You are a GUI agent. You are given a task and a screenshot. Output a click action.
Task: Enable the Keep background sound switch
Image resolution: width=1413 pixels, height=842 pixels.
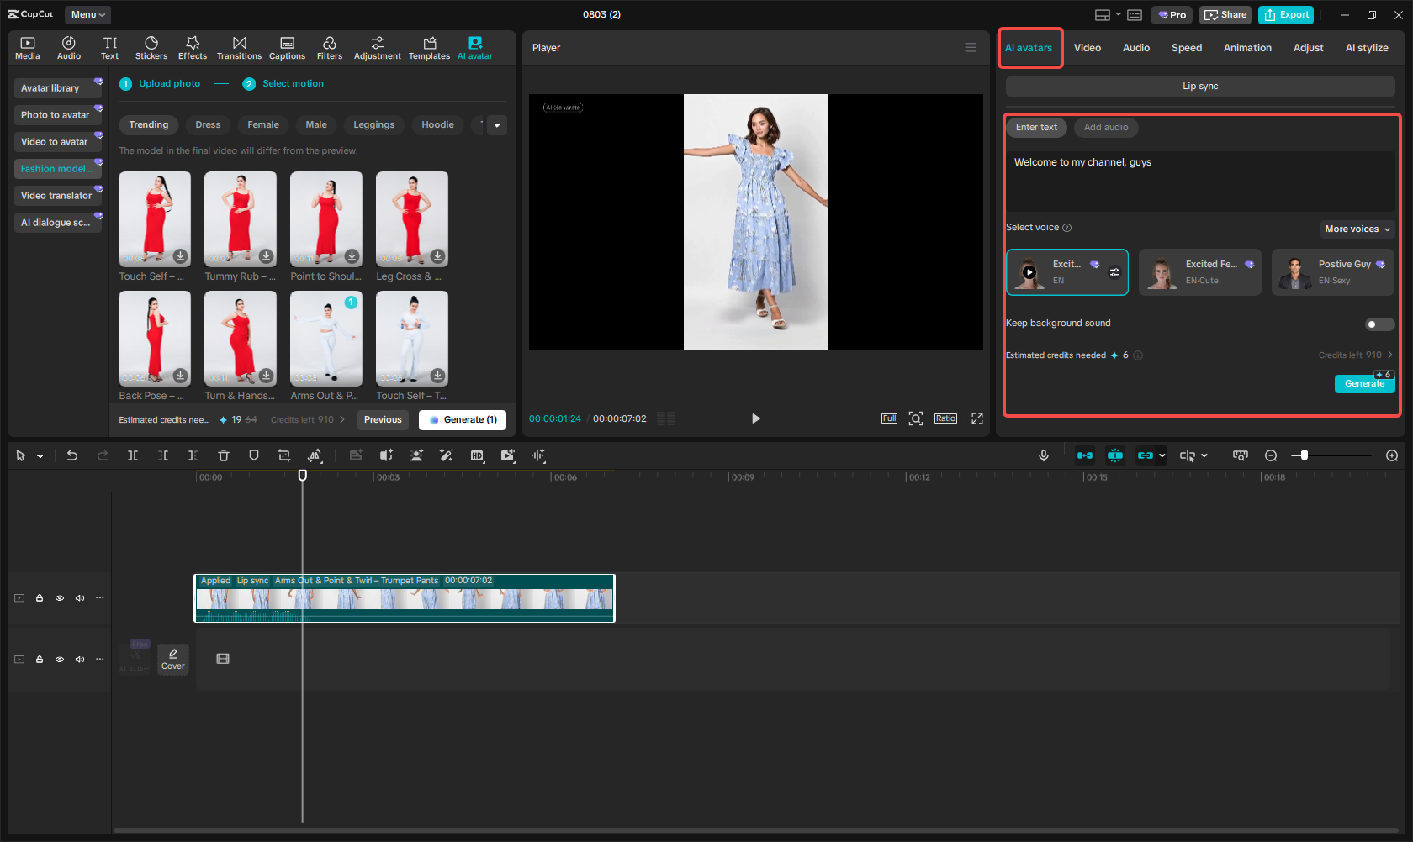click(x=1379, y=324)
